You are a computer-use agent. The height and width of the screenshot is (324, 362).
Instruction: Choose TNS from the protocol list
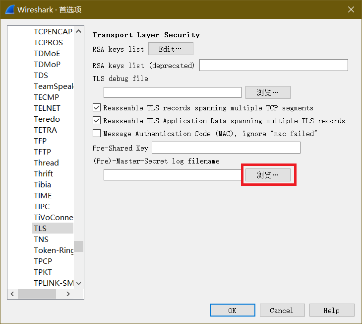(x=41, y=239)
